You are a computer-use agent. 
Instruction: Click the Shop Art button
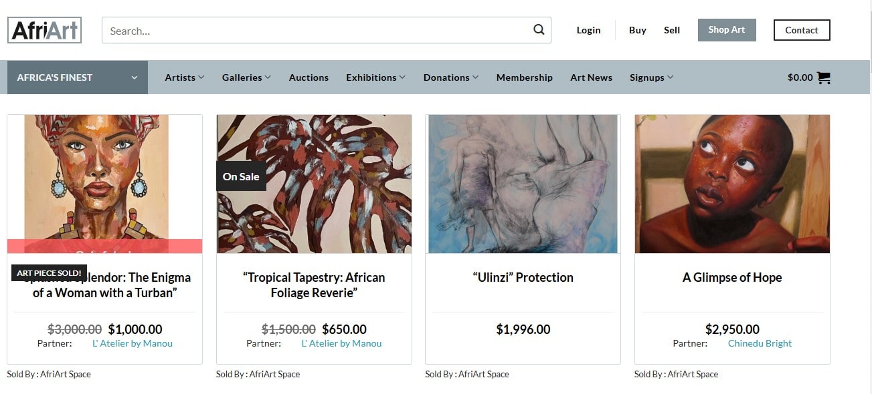pos(727,30)
